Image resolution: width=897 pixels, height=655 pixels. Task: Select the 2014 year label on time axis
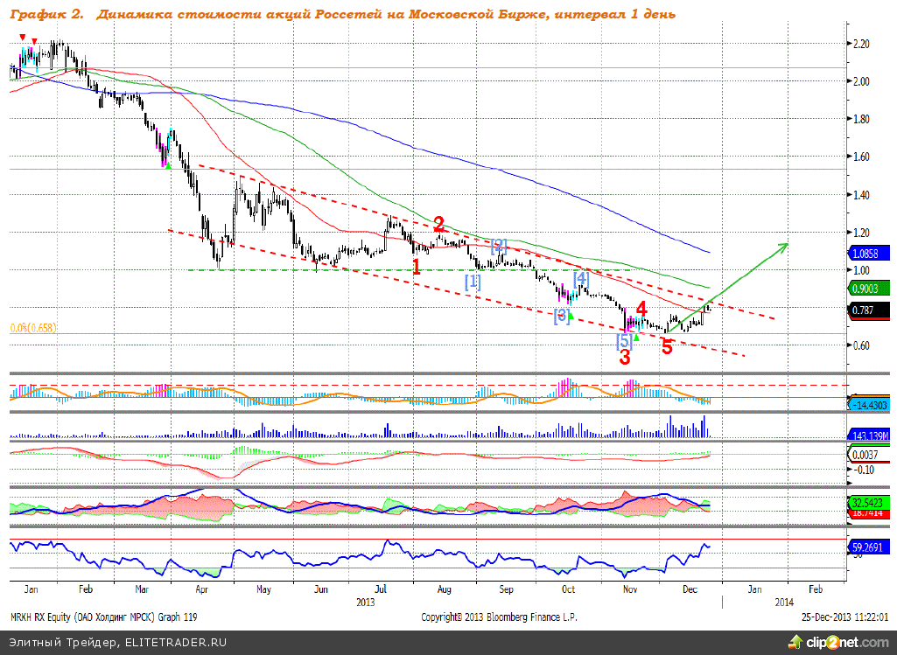click(784, 602)
